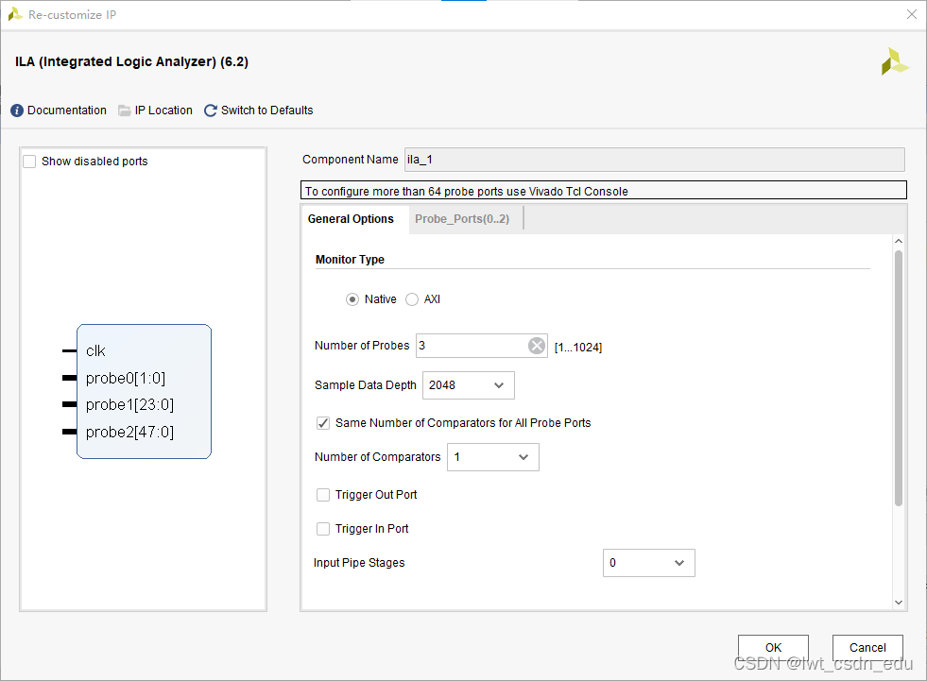Open the Sample Data Depth dropdown
The image size is (927, 681).
tap(469, 385)
